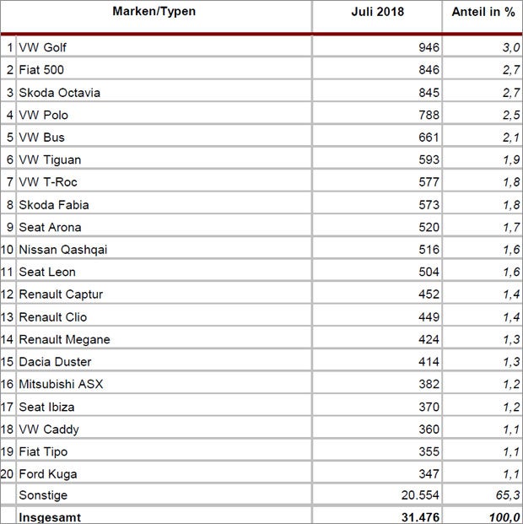523x524 pixels.
Task: Select the VW Tiguan share 1,9
Action: pyautogui.click(x=509, y=159)
